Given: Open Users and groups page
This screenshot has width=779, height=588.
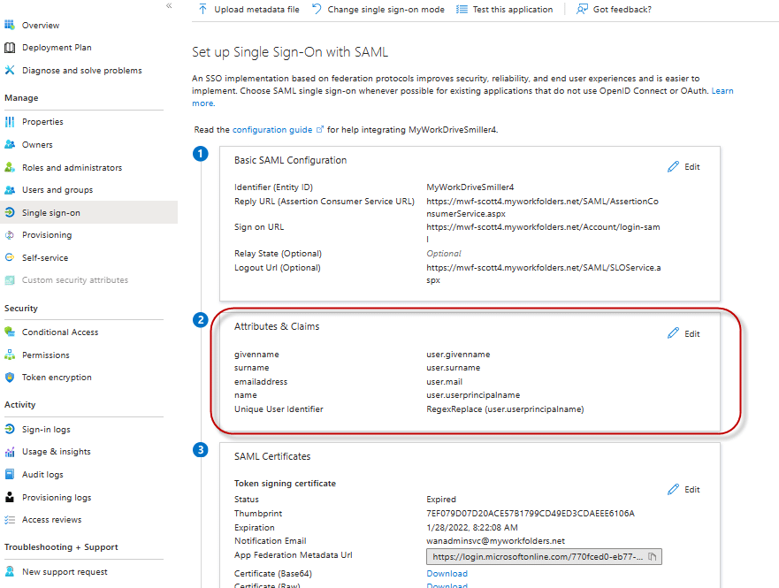Looking at the screenshot, I should tap(57, 189).
